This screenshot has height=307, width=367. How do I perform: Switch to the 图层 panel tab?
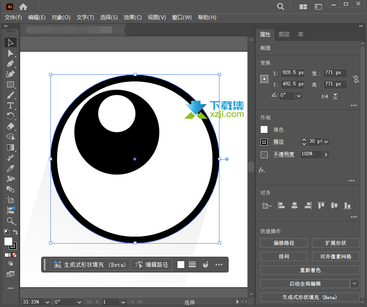tap(284, 34)
